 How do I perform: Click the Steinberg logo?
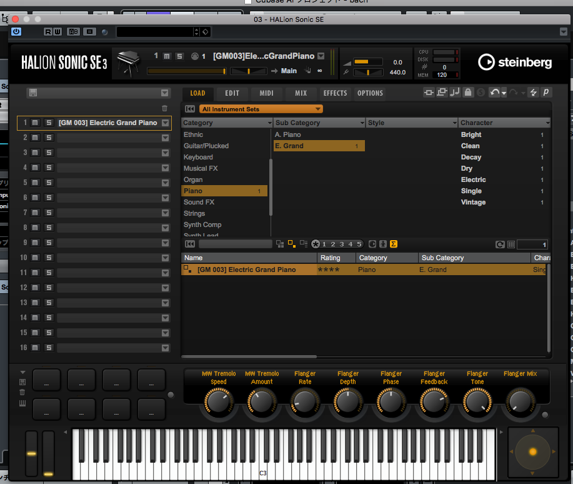tap(514, 62)
